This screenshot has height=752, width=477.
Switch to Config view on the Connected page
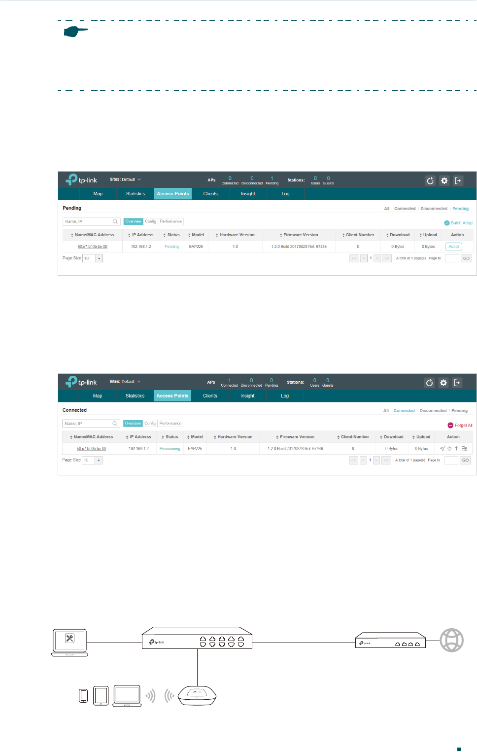(150, 424)
